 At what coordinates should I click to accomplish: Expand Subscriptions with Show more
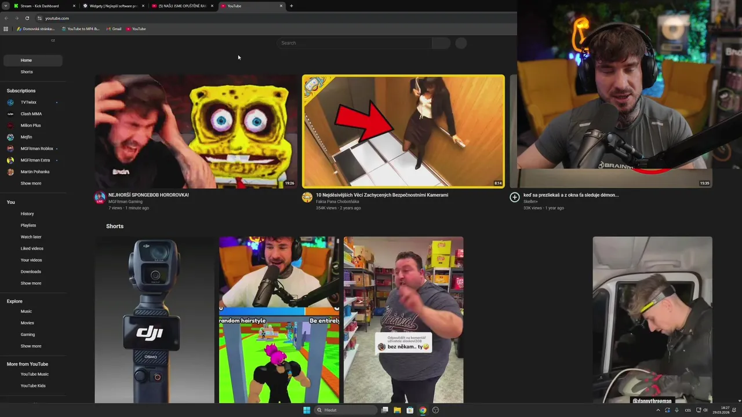click(31, 184)
